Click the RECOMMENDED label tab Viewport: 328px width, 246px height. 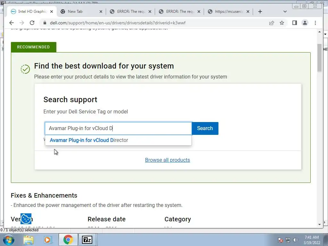33,47
